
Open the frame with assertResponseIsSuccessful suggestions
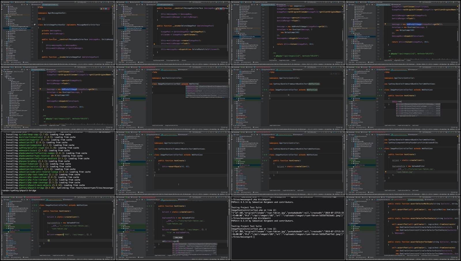click(x=403, y=98)
